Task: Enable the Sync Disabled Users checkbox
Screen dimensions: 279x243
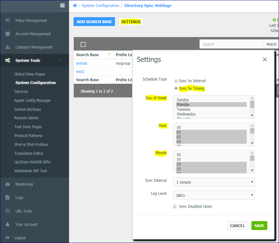Action: (175, 207)
